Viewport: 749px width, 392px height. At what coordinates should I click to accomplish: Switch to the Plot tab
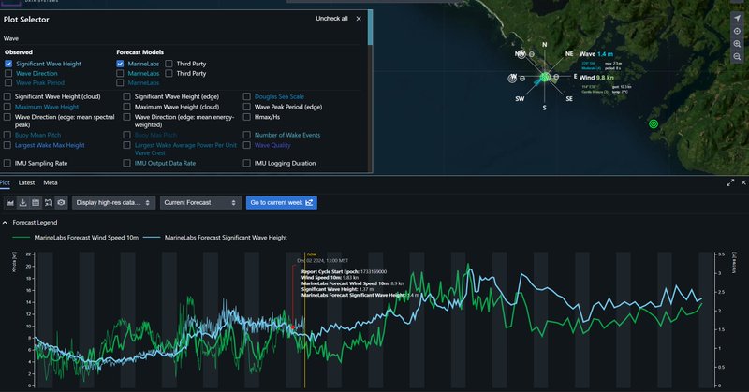(x=5, y=182)
